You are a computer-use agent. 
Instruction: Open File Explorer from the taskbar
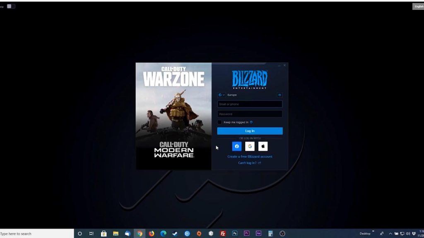(116, 234)
